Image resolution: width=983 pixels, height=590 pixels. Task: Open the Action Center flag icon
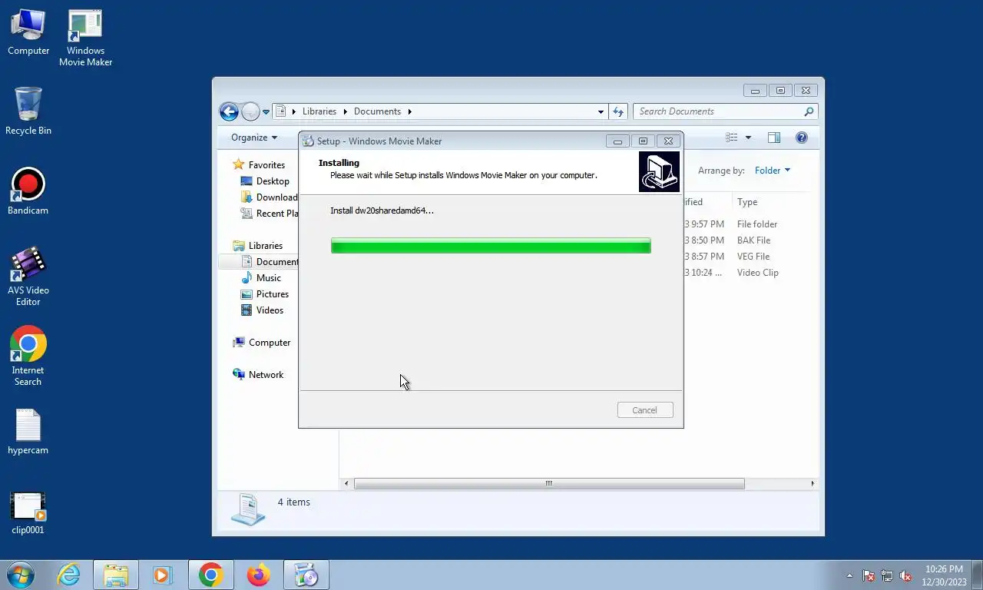click(x=869, y=575)
